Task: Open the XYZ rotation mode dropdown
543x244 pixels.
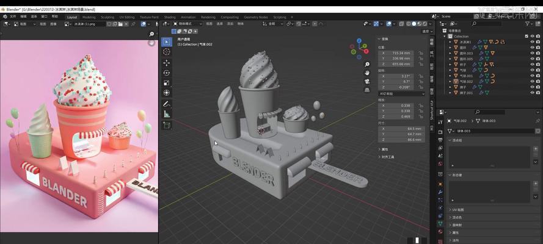Action: tap(402, 94)
